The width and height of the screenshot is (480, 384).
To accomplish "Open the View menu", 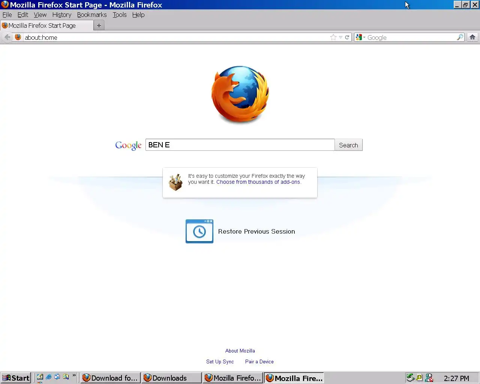I will [40, 15].
